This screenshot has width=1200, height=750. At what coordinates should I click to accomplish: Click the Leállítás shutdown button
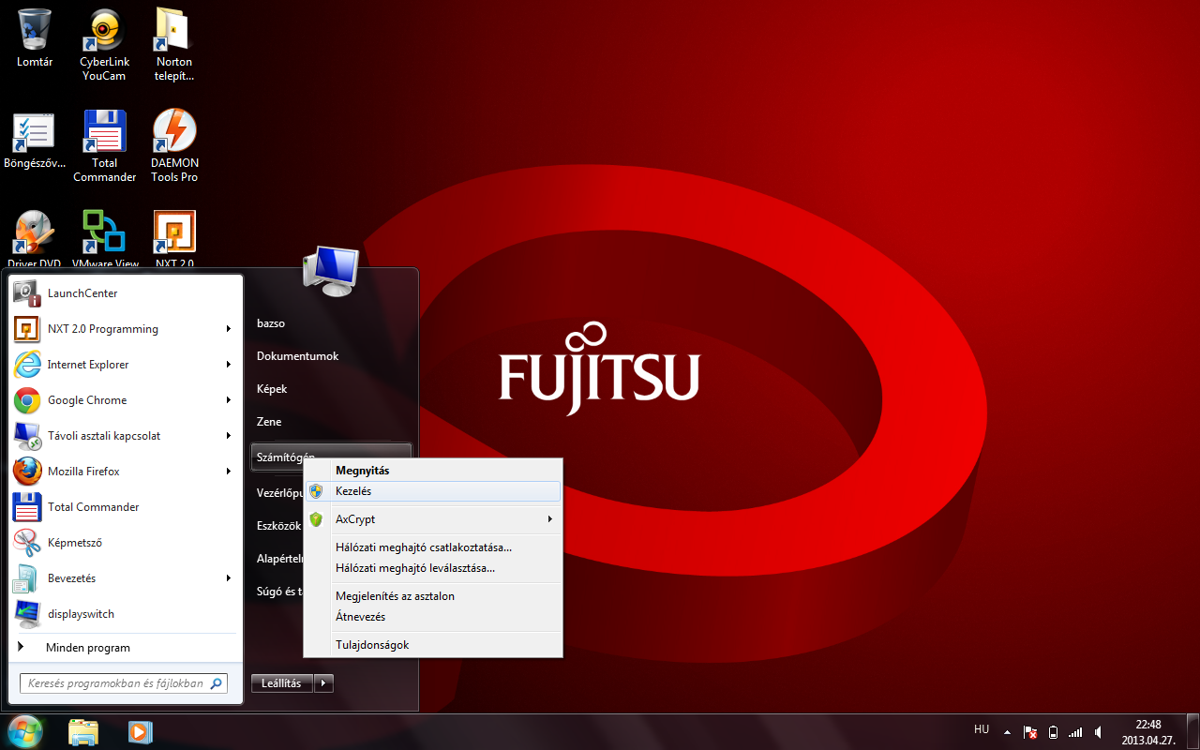pos(282,683)
